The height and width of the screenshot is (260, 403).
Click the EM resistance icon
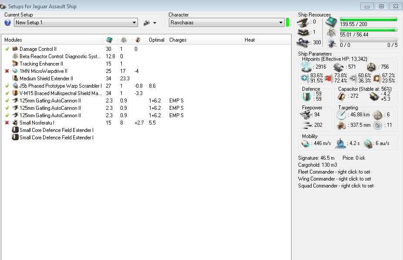pos(305,78)
